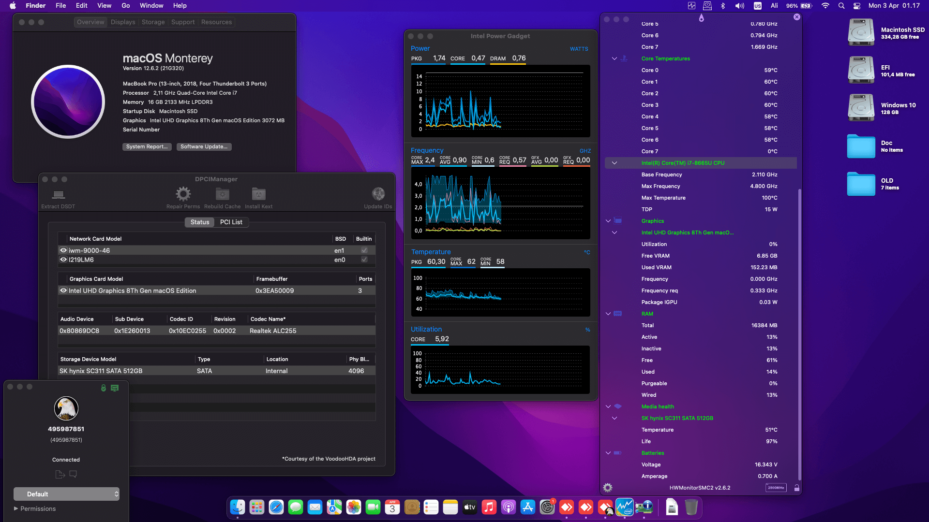Collapse the Core Temperatures section
929x522 pixels.
point(614,58)
